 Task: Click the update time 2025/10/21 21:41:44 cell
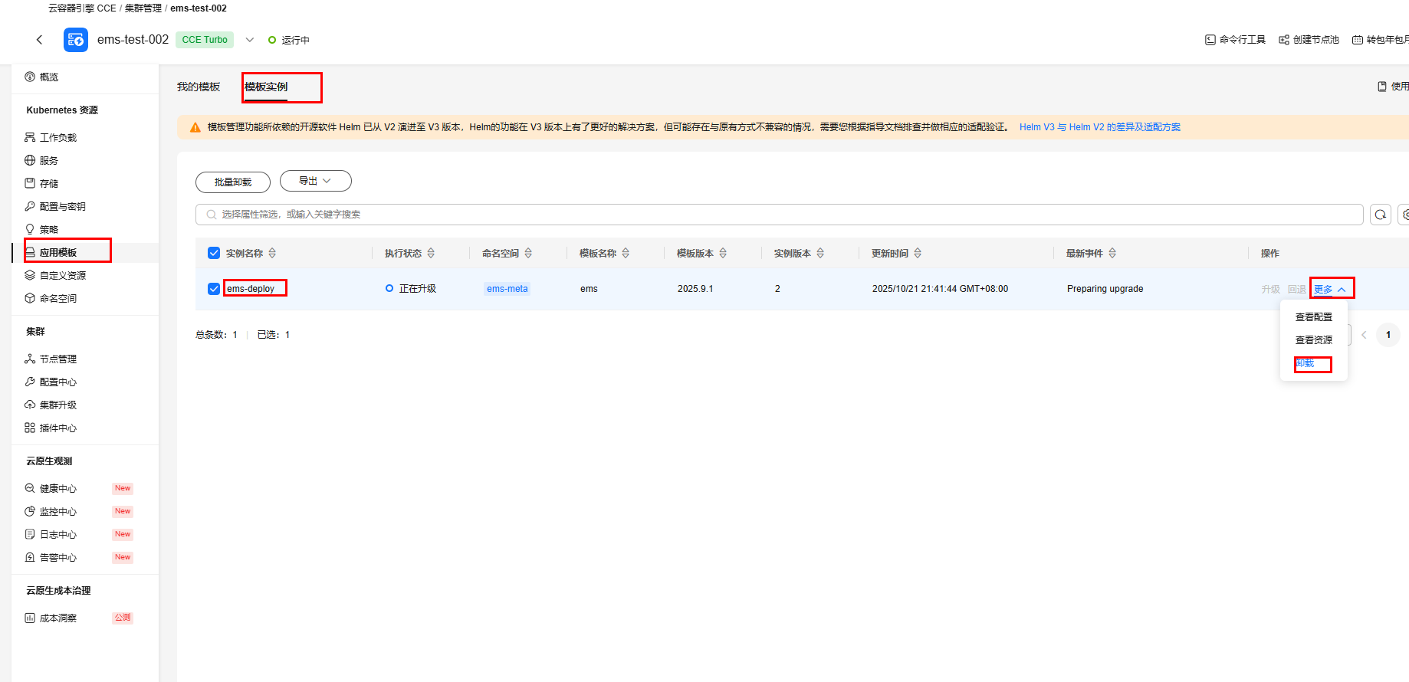[x=940, y=289]
